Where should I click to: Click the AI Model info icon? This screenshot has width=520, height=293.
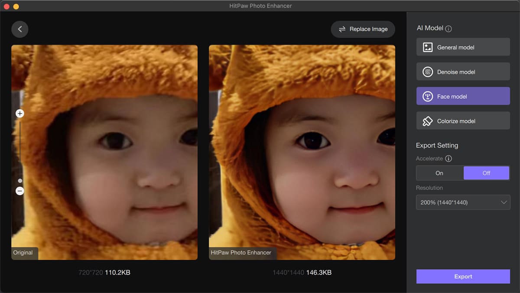448,29
